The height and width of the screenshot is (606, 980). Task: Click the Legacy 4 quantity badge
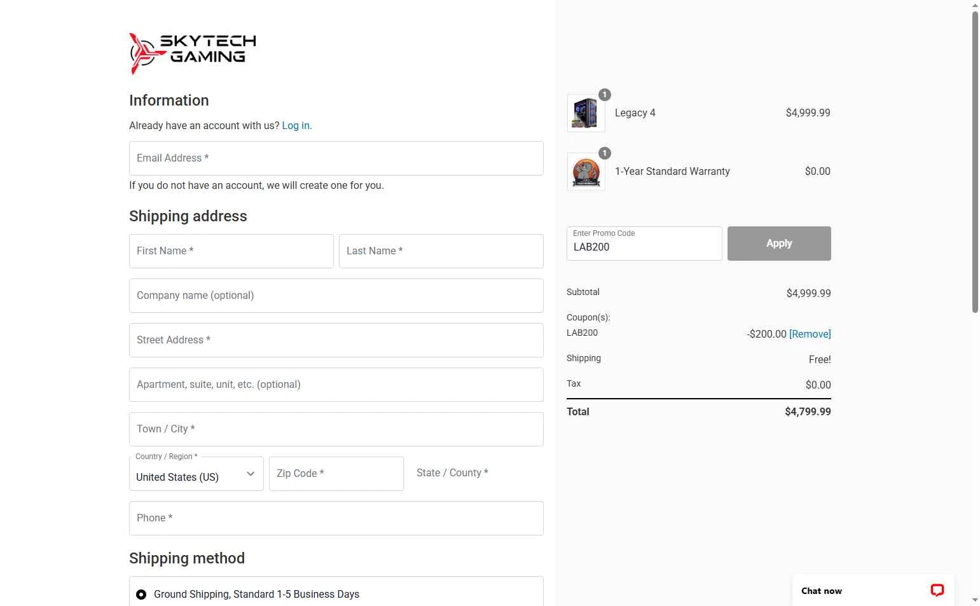click(605, 95)
